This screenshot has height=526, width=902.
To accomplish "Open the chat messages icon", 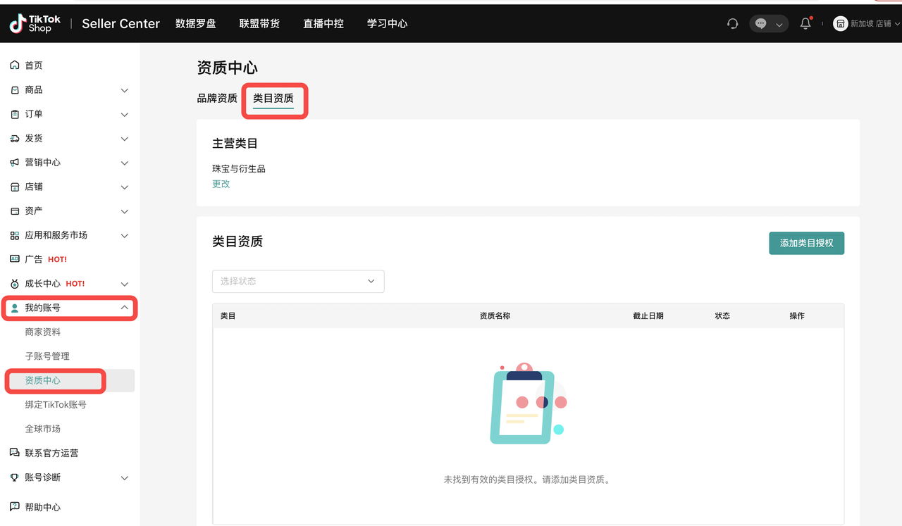I will pos(762,23).
